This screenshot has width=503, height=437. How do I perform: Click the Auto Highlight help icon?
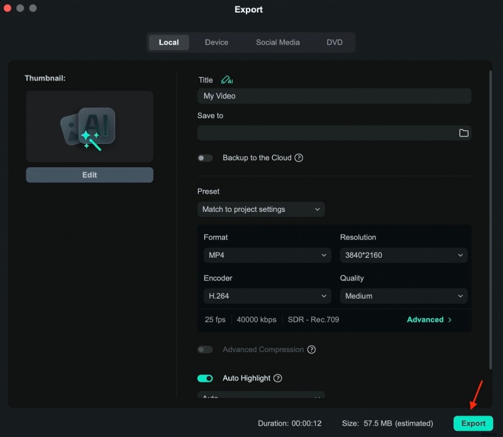coord(277,378)
